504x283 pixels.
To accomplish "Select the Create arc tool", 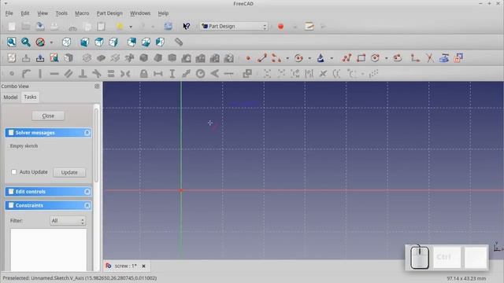I will tap(276, 58).
